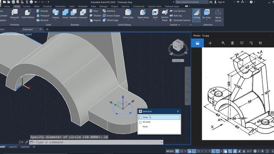Switch to the Drawing1 file tab

click(x=28, y=30)
